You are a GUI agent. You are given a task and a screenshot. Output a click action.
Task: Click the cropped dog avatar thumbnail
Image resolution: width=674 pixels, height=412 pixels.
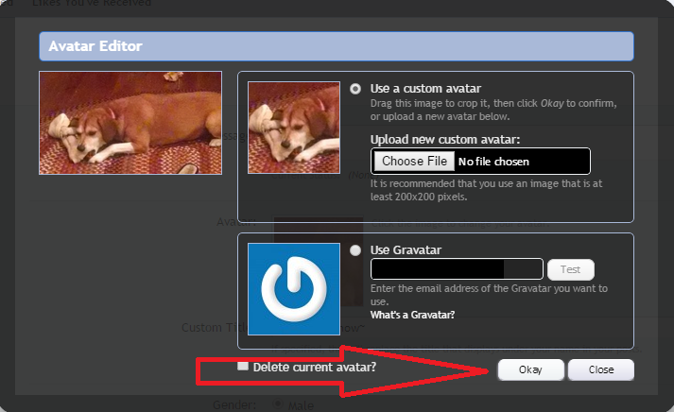[x=293, y=127]
